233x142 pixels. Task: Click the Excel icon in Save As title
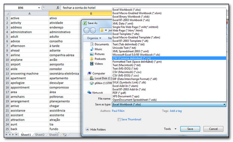coord(85,23)
